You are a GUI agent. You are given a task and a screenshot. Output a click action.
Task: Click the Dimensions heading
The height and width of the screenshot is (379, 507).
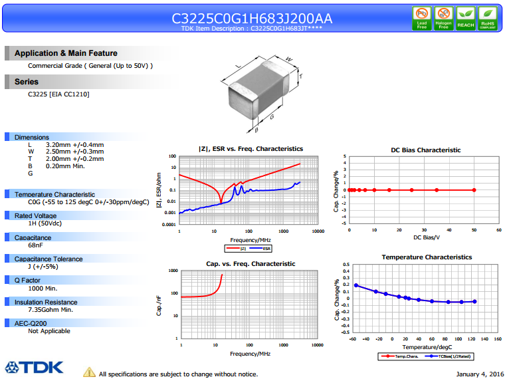[32, 137]
